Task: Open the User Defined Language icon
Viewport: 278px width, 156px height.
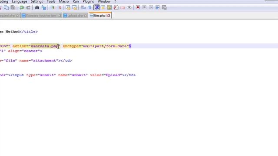Action: [x=103, y=7]
